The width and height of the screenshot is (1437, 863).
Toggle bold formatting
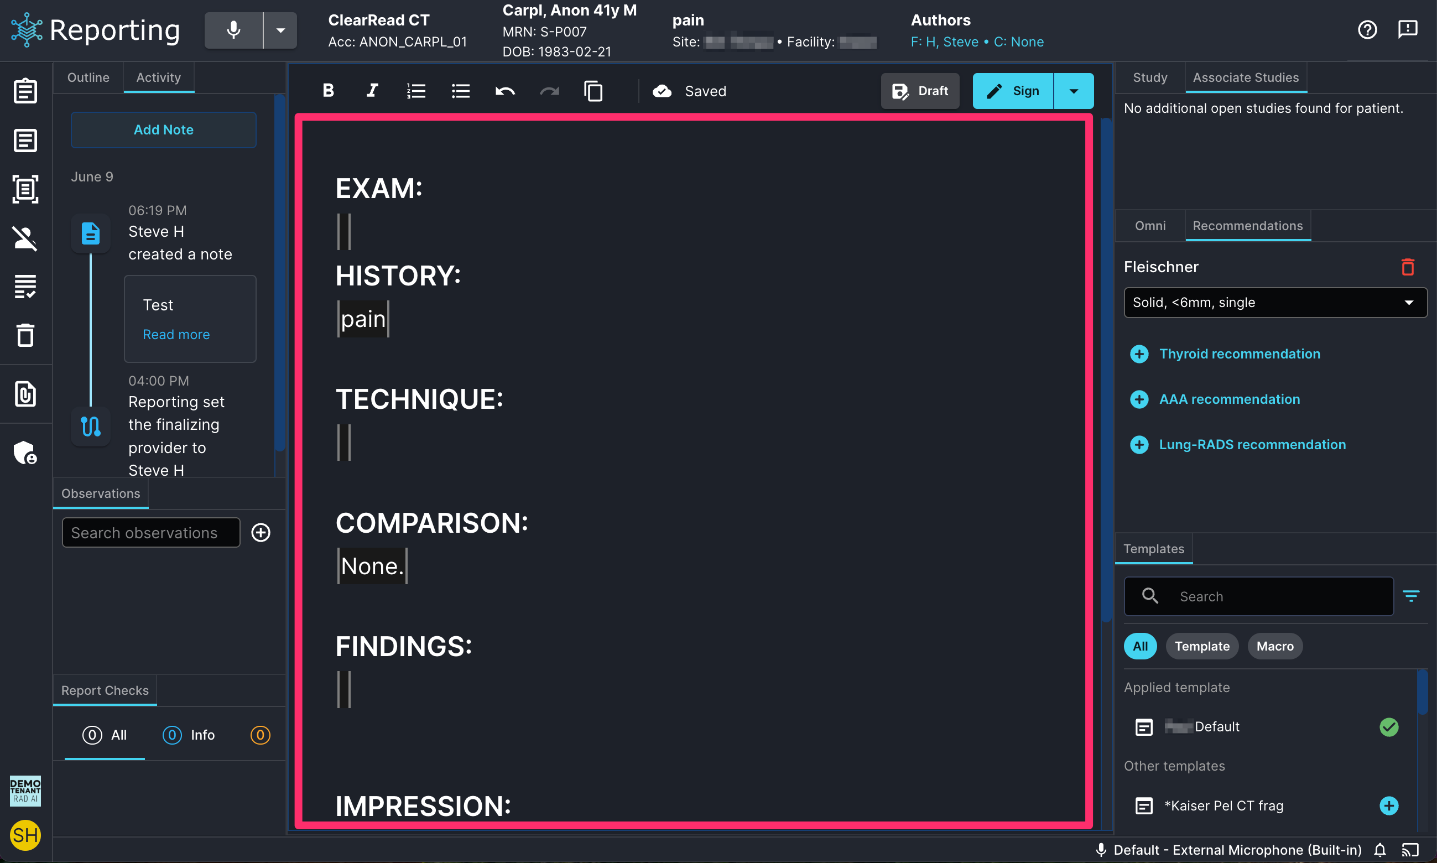(x=329, y=91)
